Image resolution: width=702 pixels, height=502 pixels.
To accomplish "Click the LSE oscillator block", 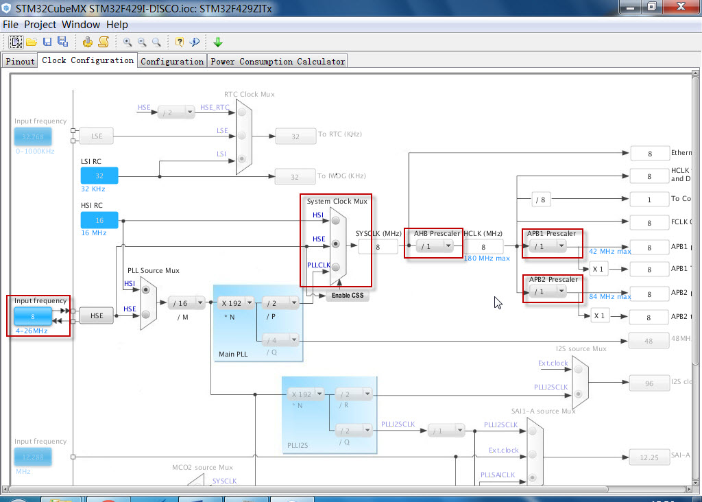I will [x=96, y=136].
